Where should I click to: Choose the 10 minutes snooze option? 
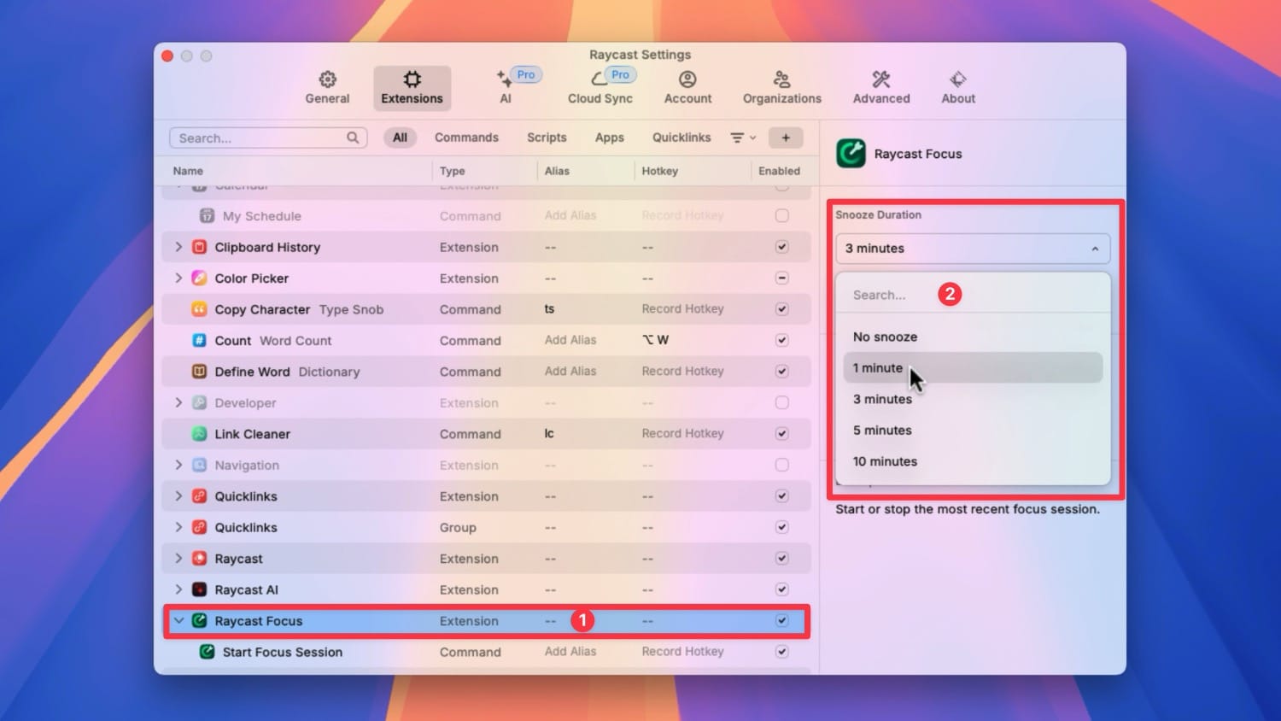[x=973, y=461]
